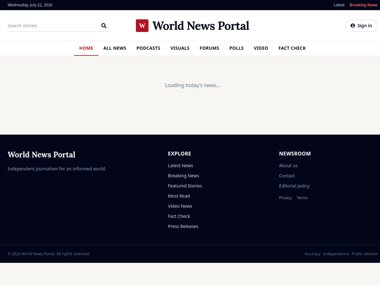Open the Terms link

[302, 198]
